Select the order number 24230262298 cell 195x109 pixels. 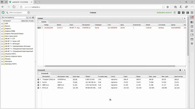(x=48, y=28)
